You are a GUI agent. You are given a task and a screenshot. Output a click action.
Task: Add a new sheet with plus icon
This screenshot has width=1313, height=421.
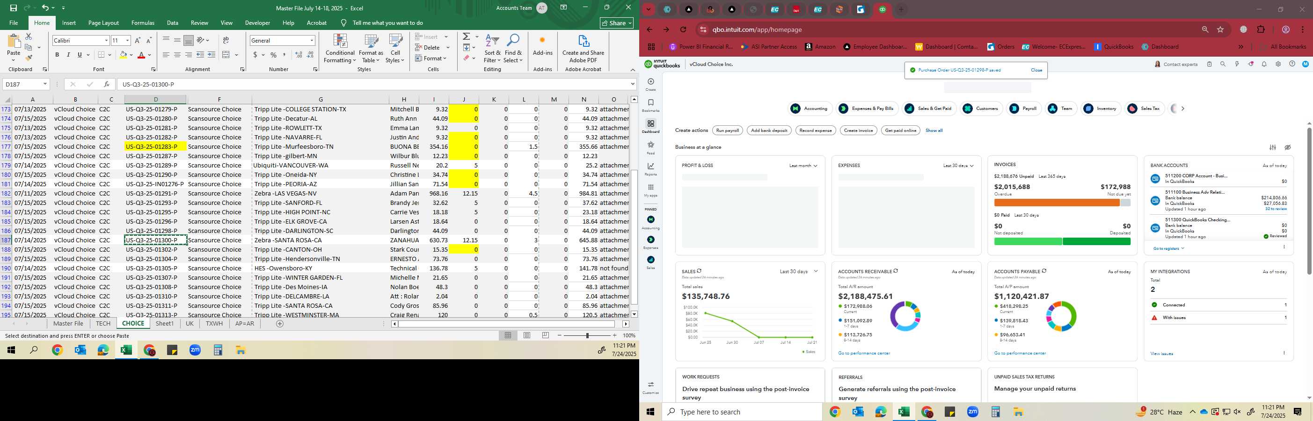coord(279,324)
